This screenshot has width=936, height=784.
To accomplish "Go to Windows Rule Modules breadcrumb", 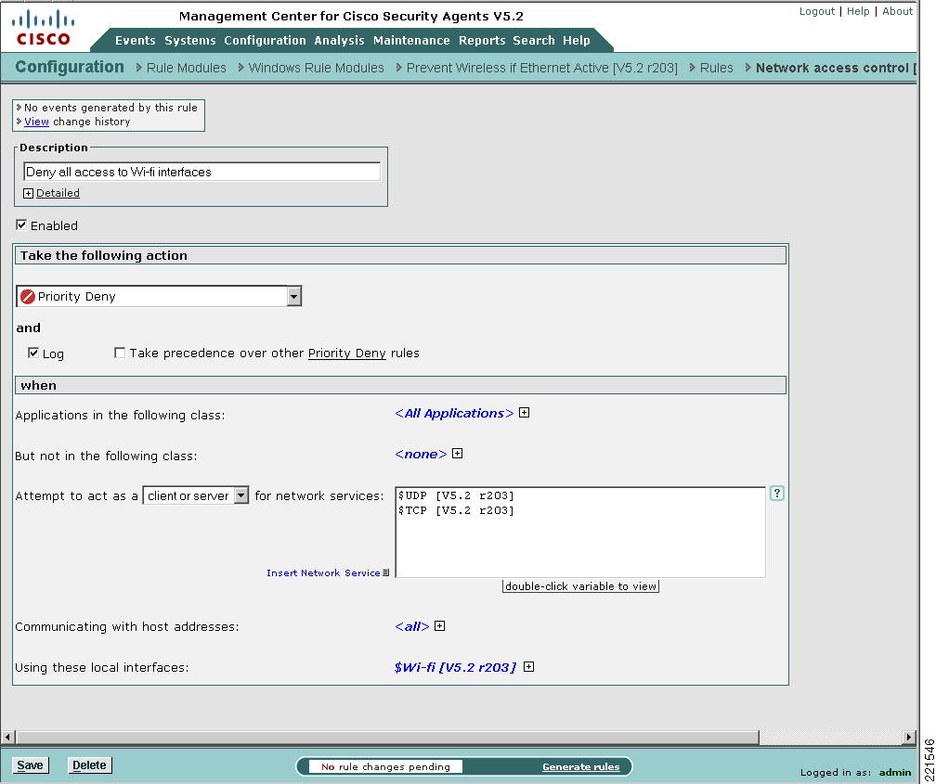I will click(316, 68).
